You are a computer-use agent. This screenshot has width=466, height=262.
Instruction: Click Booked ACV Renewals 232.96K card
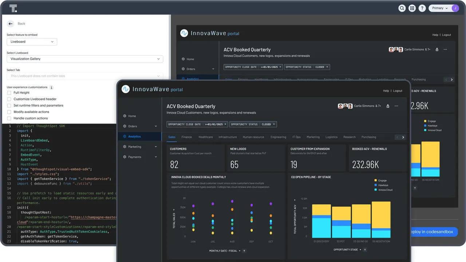[x=378, y=158]
